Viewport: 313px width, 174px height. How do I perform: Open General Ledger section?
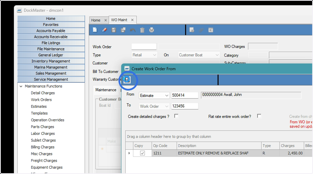[x=51, y=55]
